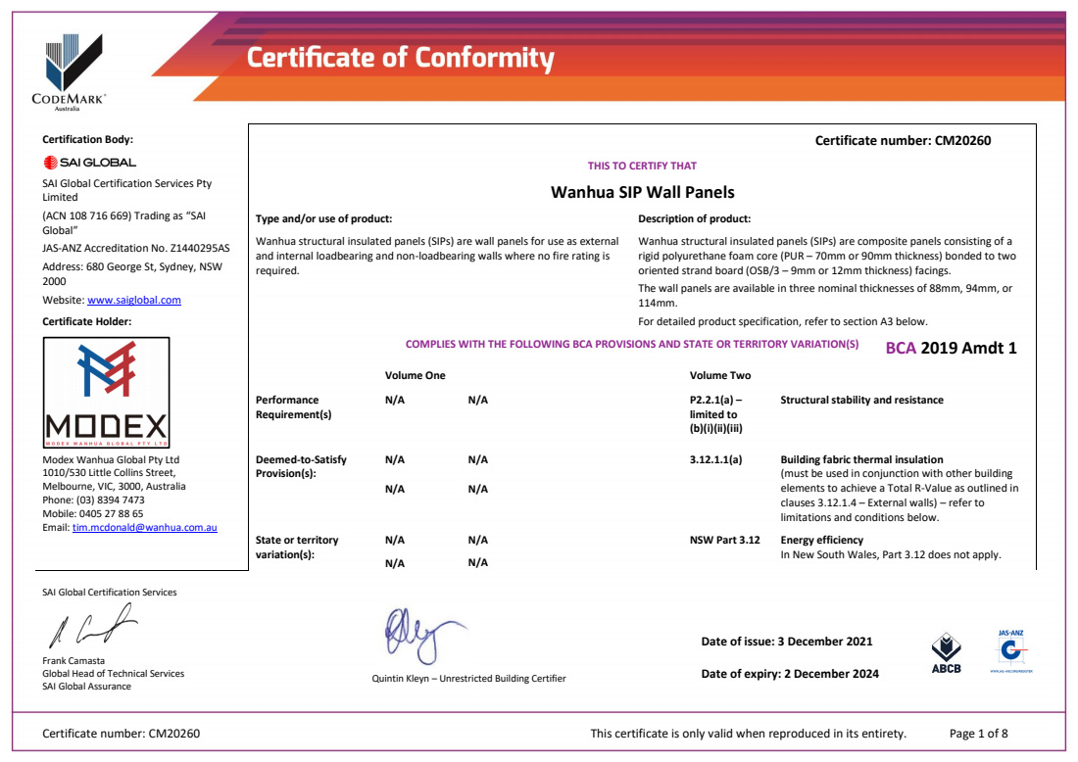Click the "Page 1 of 8" indicator

978,734
